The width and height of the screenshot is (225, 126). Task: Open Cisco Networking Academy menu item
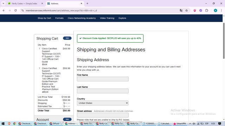point(82,18)
